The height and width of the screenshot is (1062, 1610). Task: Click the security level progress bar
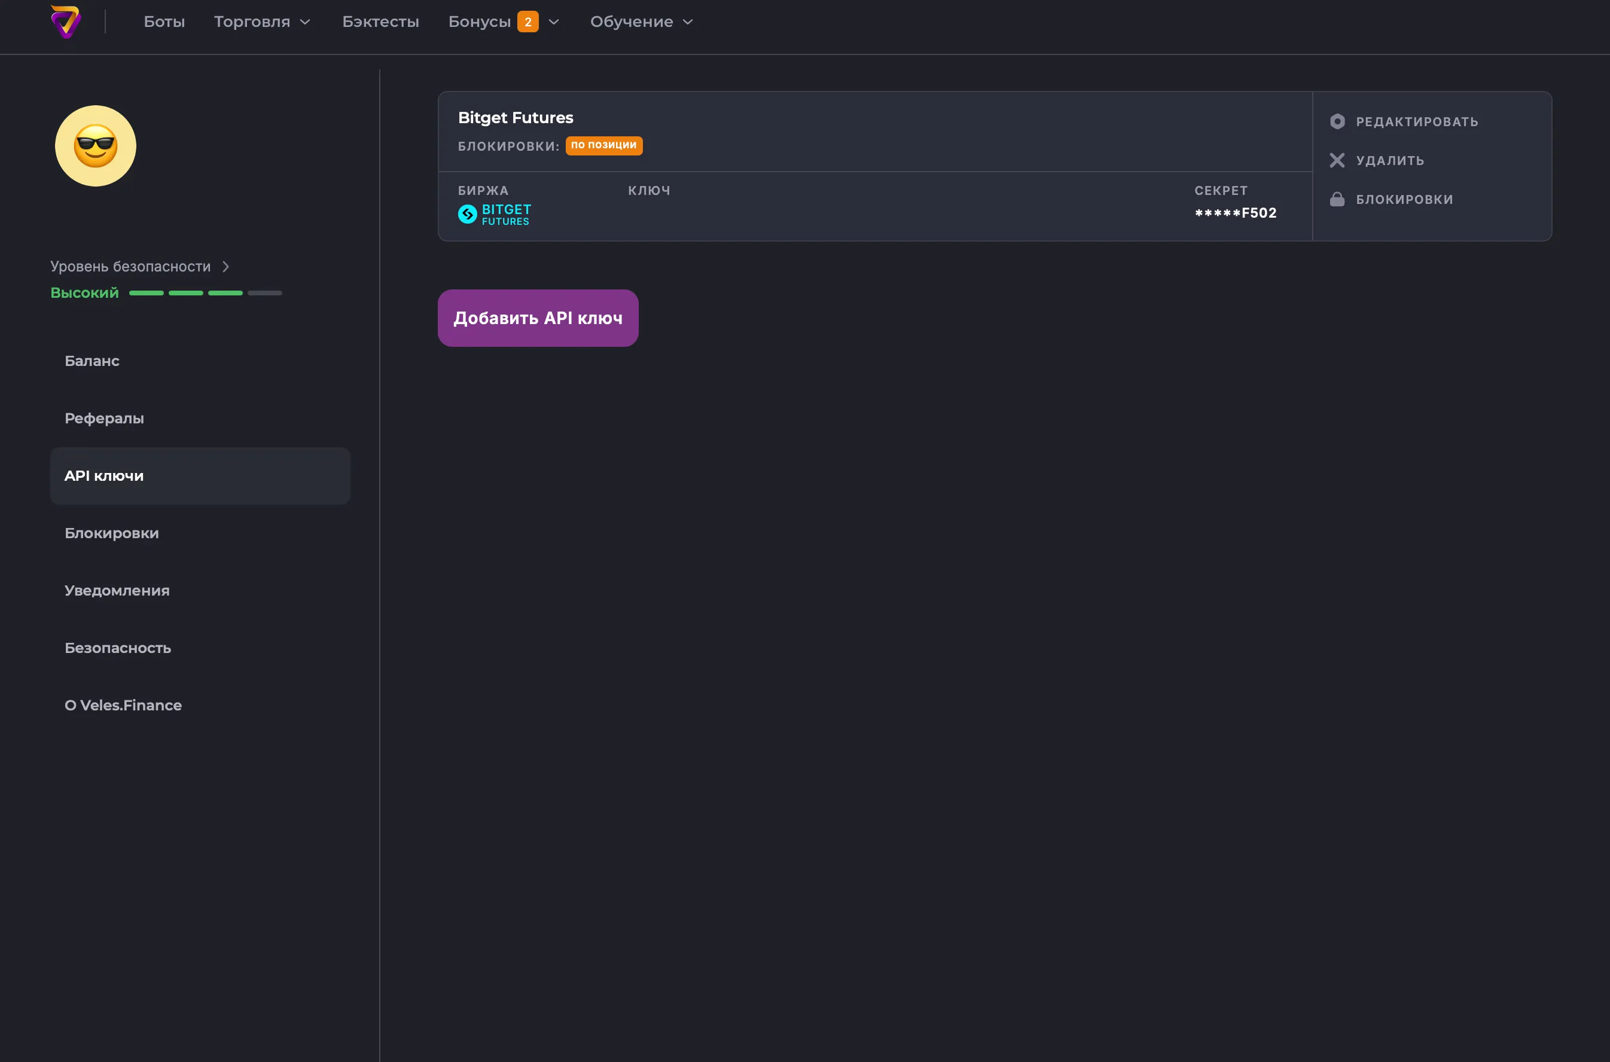[x=205, y=293]
